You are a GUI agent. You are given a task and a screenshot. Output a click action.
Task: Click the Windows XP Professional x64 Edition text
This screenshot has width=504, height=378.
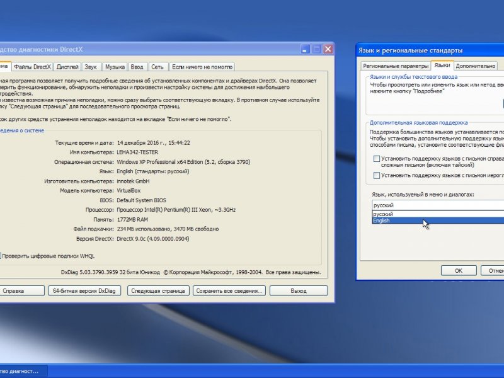point(183,162)
